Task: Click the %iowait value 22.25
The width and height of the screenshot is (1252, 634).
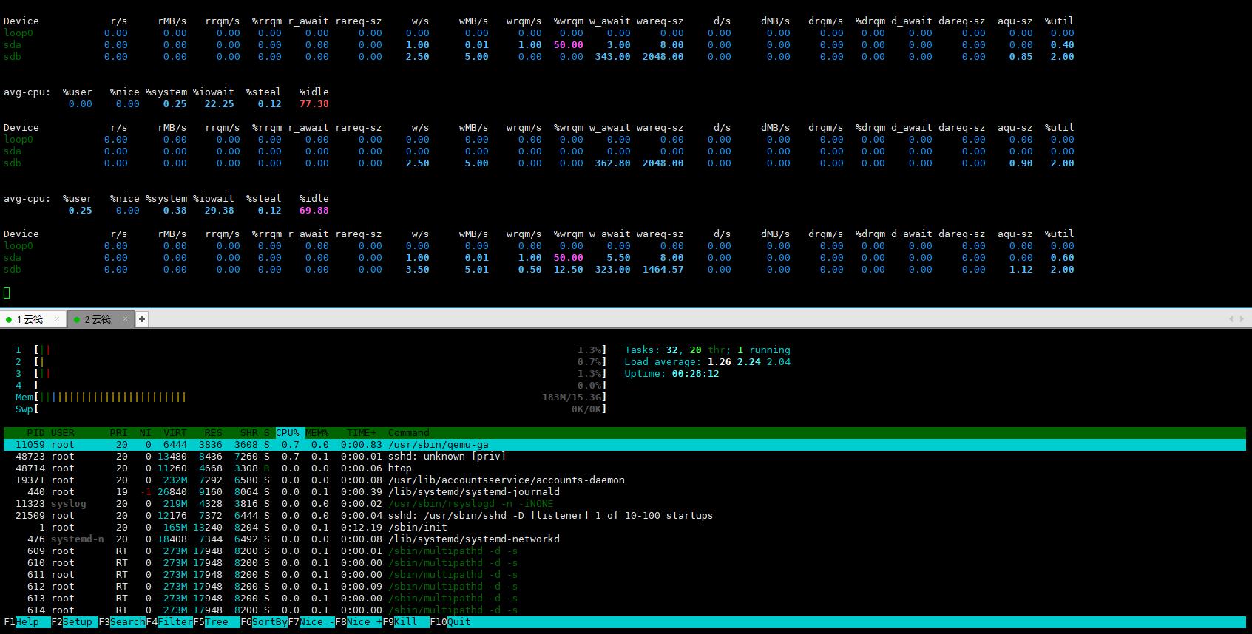Action: click(x=220, y=104)
